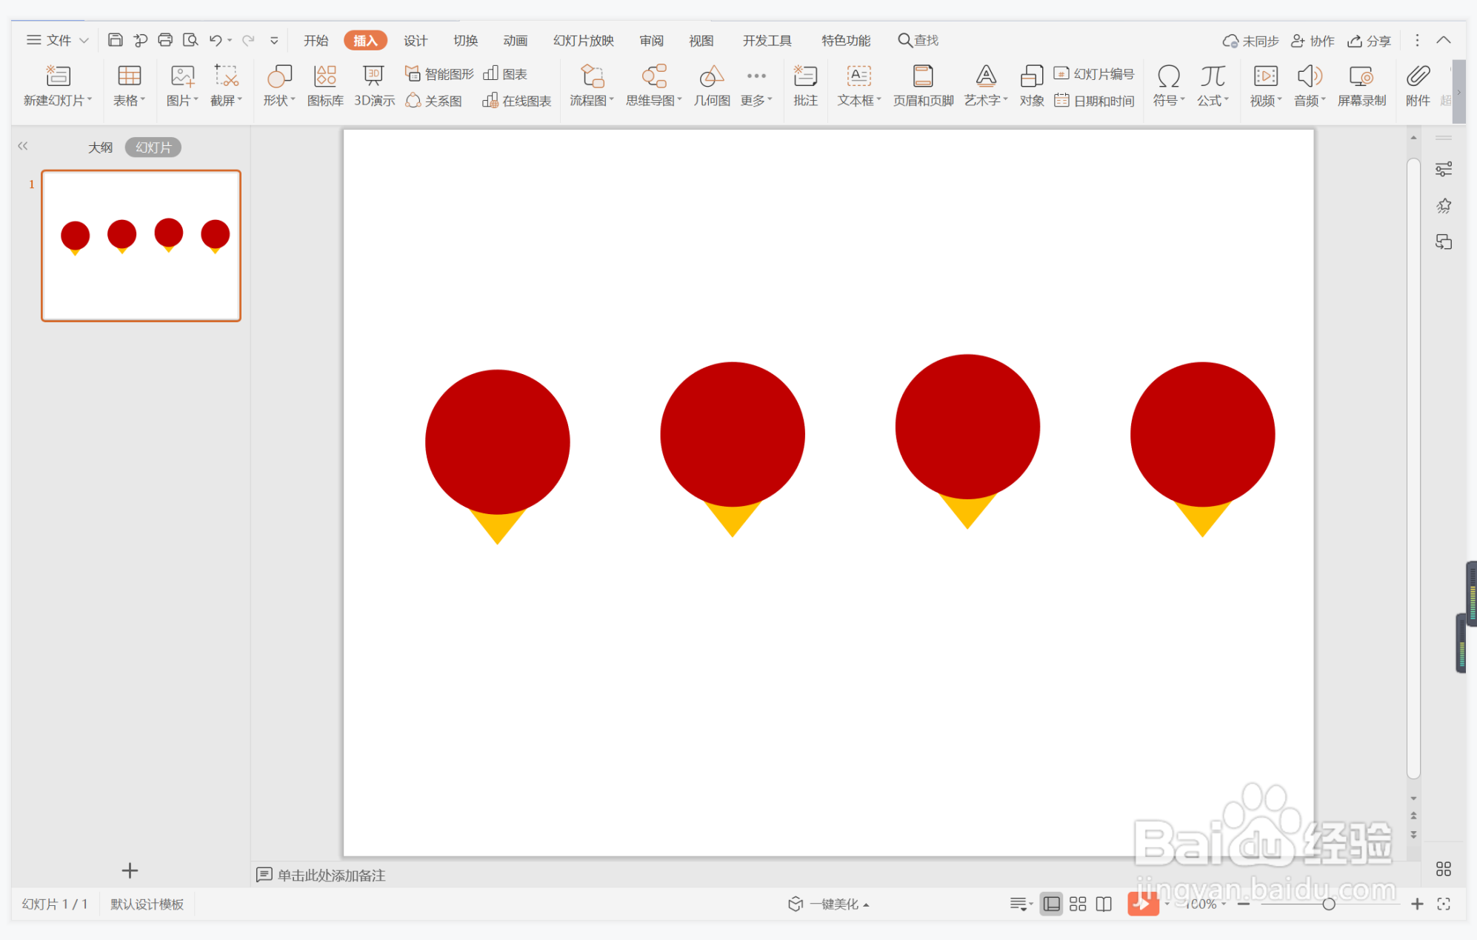Toggle slide sorter view
The height and width of the screenshot is (940, 1477).
pos(1078,904)
